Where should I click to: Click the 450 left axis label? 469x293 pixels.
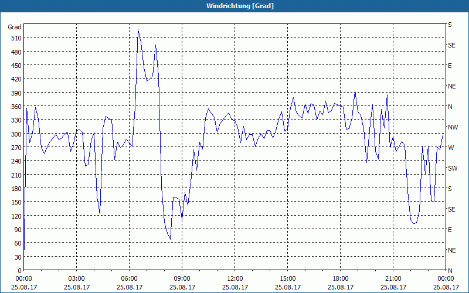click(x=16, y=66)
